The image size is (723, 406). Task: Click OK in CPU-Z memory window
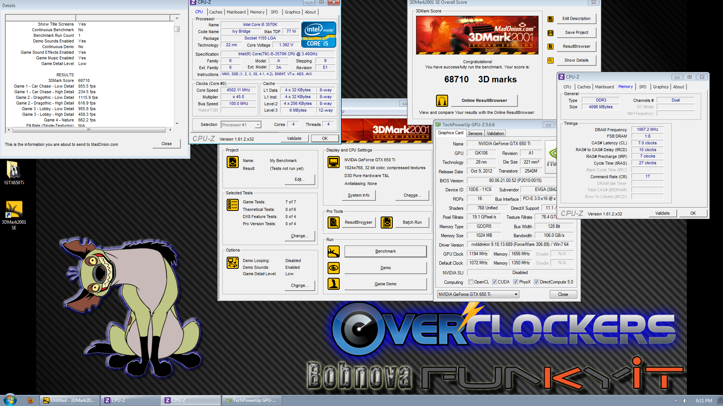pyautogui.click(x=693, y=213)
